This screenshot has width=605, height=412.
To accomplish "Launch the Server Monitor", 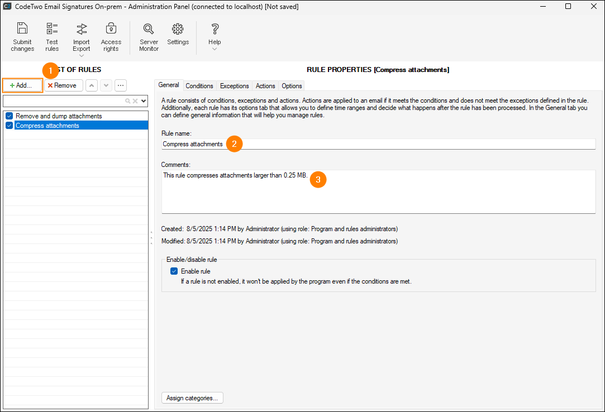I will (x=149, y=29).
